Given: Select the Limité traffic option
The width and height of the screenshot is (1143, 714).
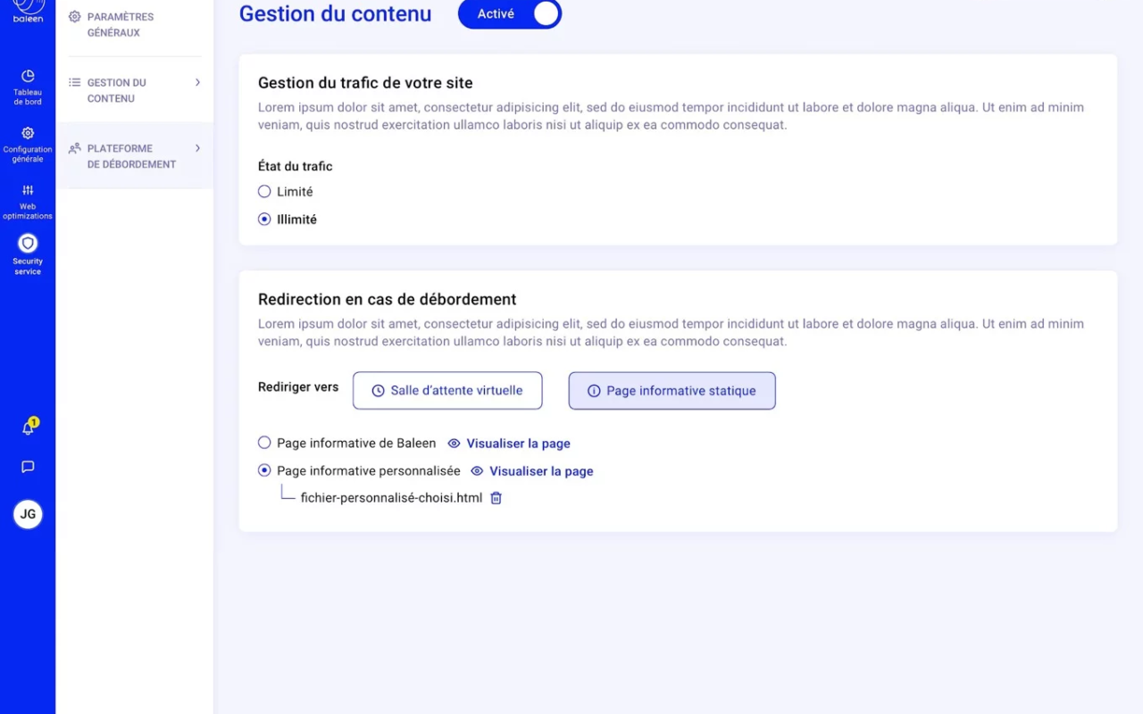Looking at the screenshot, I should tap(264, 192).
